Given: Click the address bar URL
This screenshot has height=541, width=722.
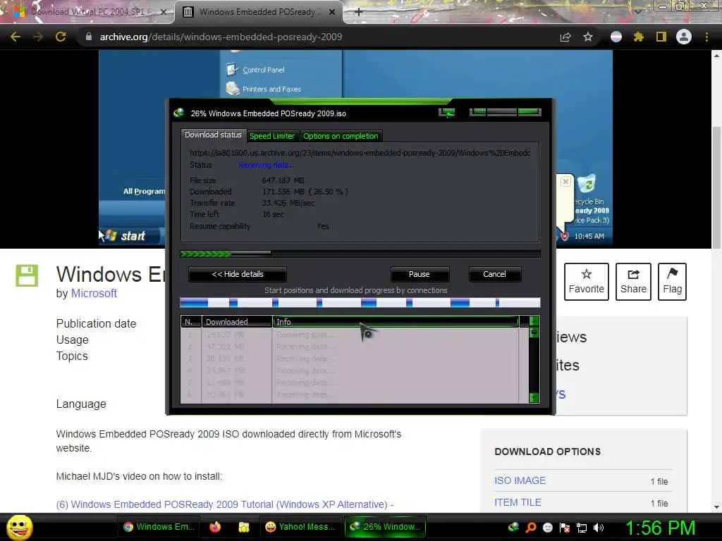Looking at the screenshot, I should coord(221,37).
